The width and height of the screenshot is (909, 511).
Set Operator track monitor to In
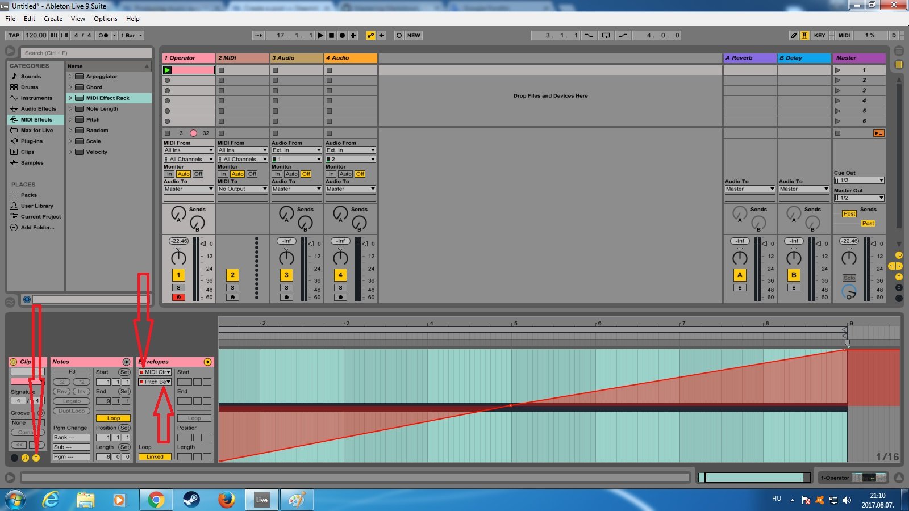169,174
